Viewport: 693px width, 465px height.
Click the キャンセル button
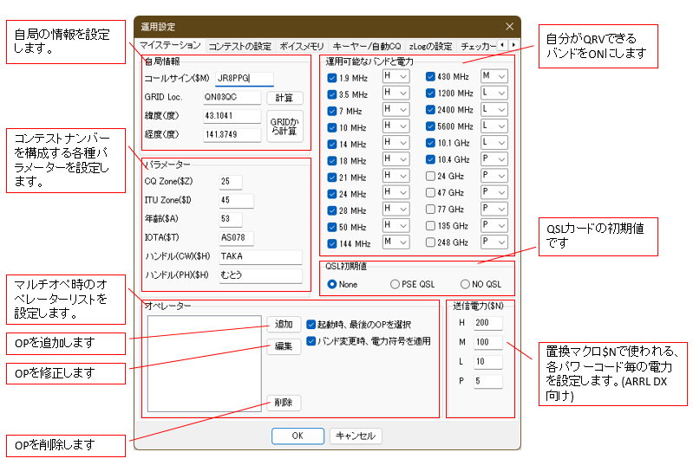pos(356,436)
